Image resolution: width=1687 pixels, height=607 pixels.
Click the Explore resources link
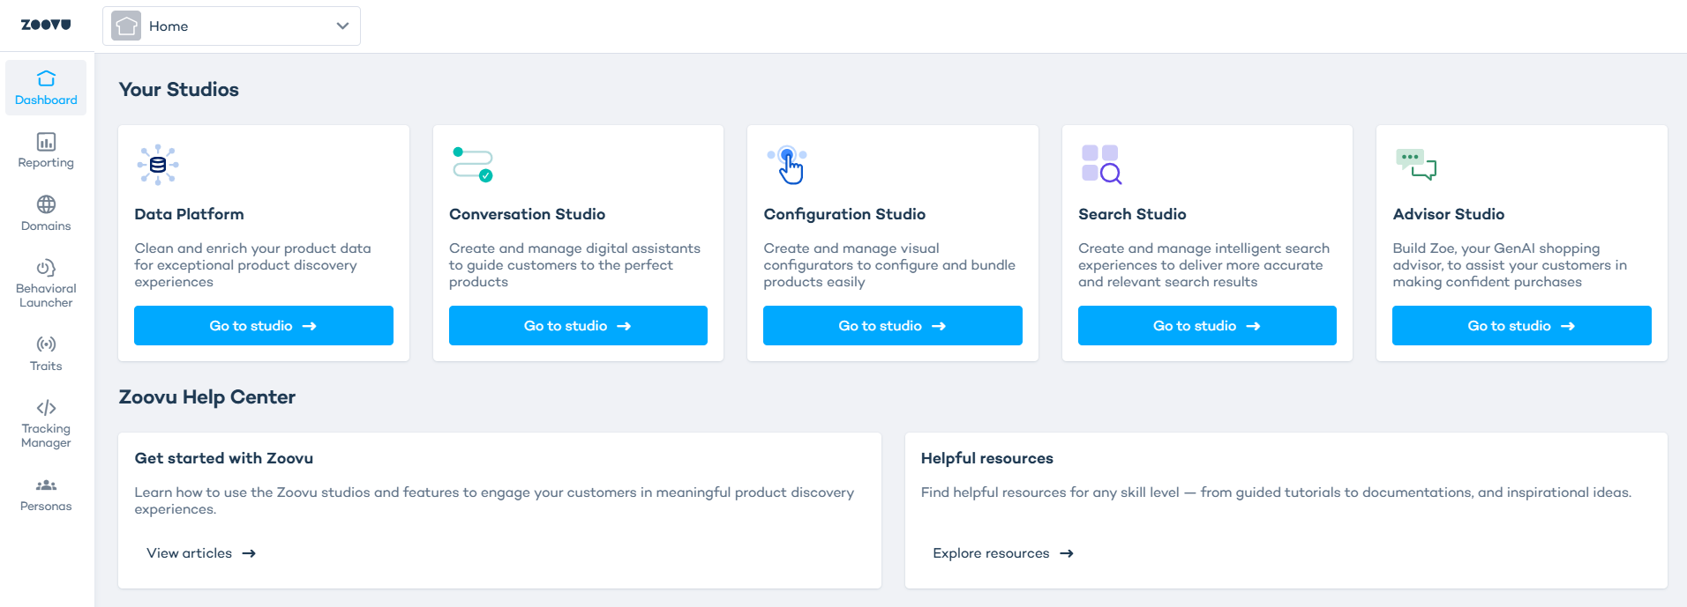[x=1002, y=553]
